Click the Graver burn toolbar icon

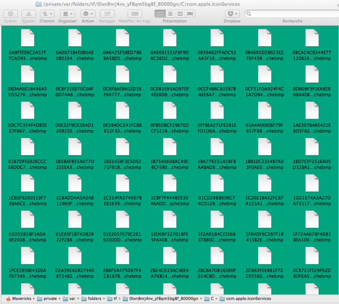click(10, 14)
